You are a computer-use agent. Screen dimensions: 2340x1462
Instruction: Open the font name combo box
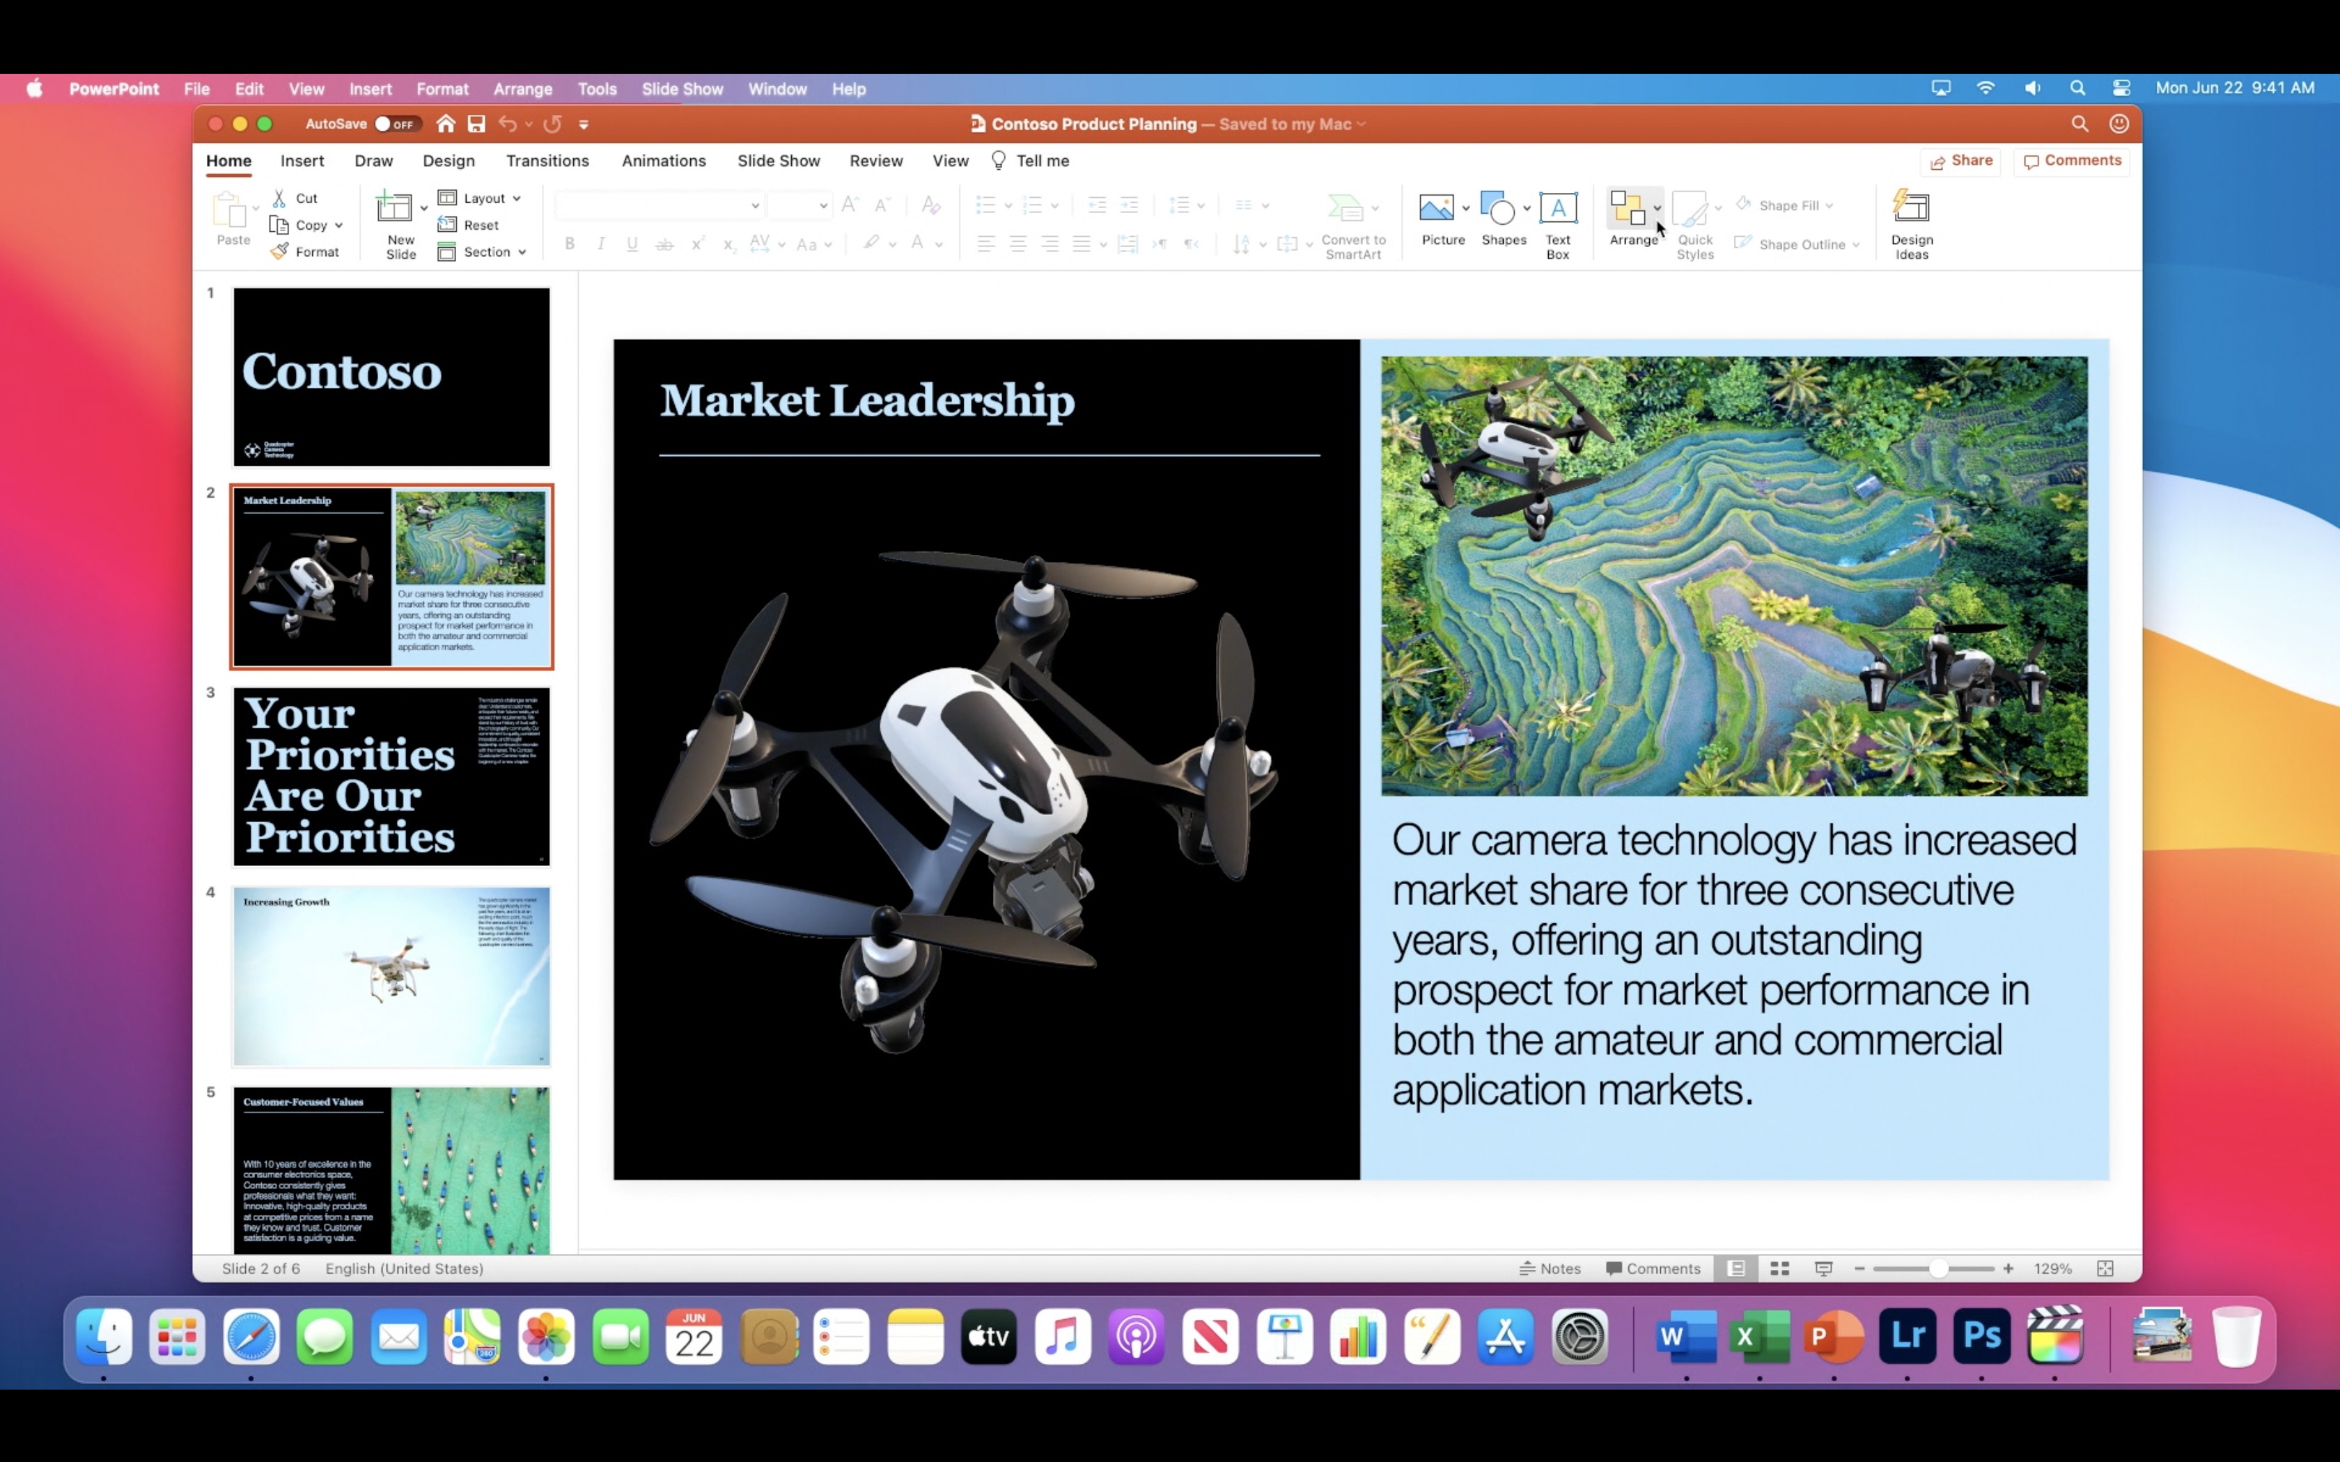click(660, 205)
